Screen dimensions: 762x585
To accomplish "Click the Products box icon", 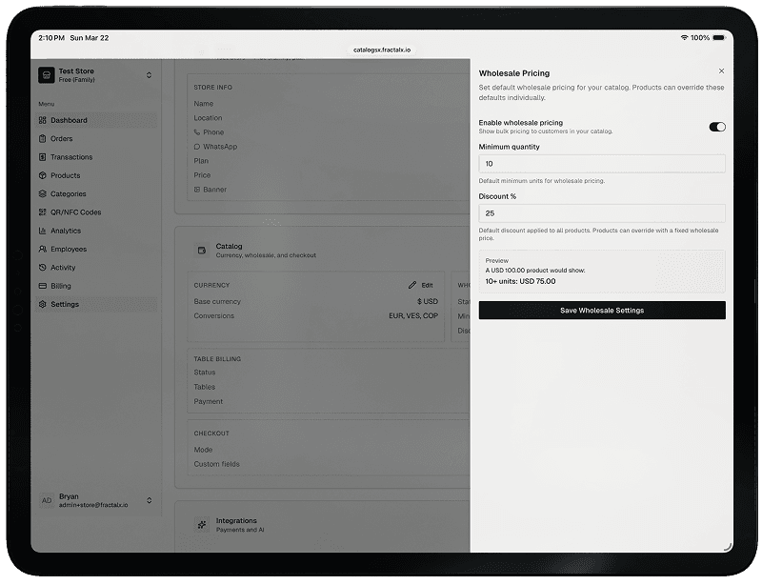I will click(x=42, y=175).
